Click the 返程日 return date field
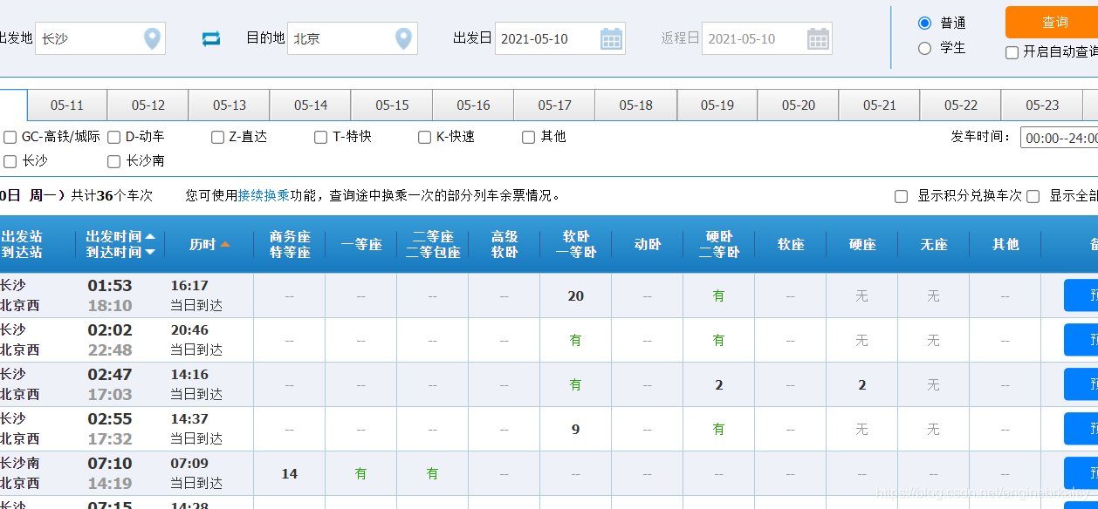 pos(766,38)
